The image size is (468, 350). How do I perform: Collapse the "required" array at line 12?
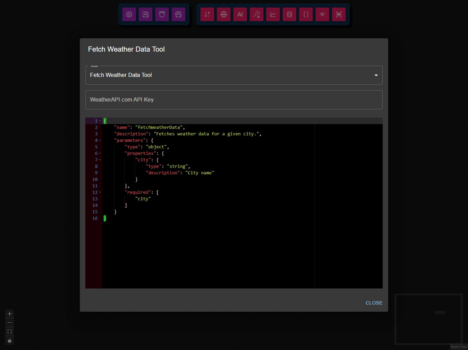(x=100, y=192)
